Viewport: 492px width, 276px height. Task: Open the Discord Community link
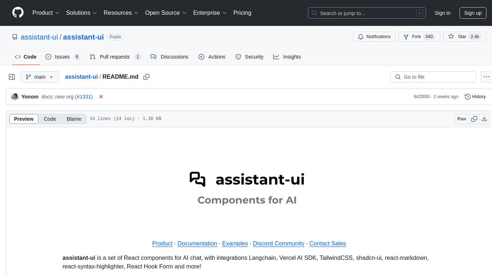279,243
